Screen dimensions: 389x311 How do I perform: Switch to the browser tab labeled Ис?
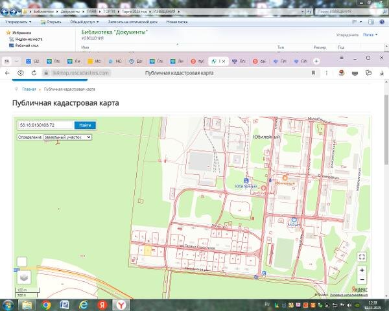pyautogui.click(x=95, y=61)
